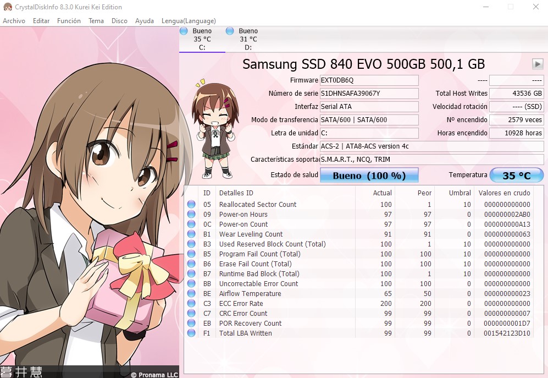Click the Letra de unidad field
The width and height of the screenshot is (548, 378).
[369, 133]
